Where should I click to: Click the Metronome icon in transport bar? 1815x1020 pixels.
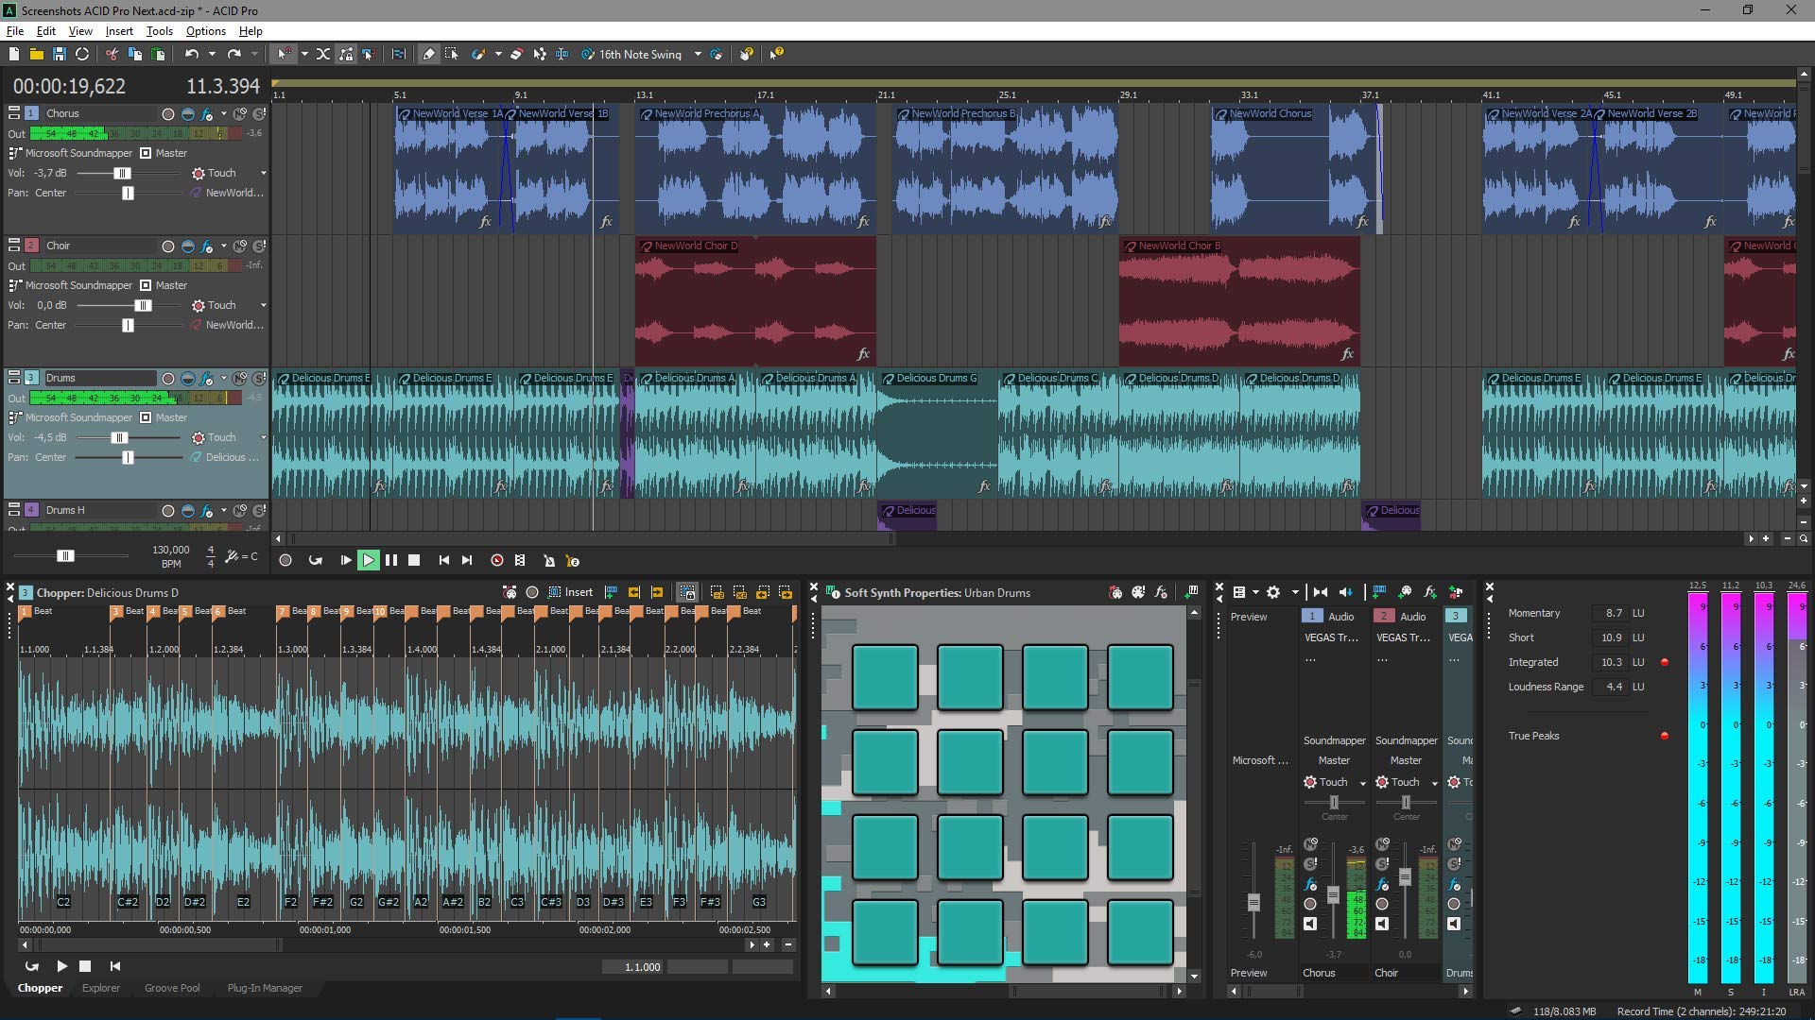549,560
